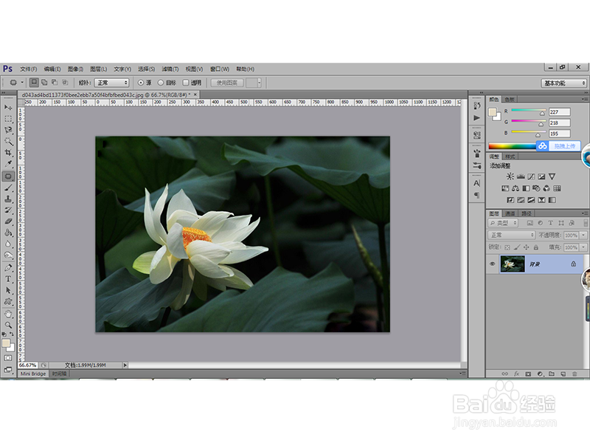Open the 图像(I) menu
Viewport: 590px width, 443px height.
click(75, 69)
